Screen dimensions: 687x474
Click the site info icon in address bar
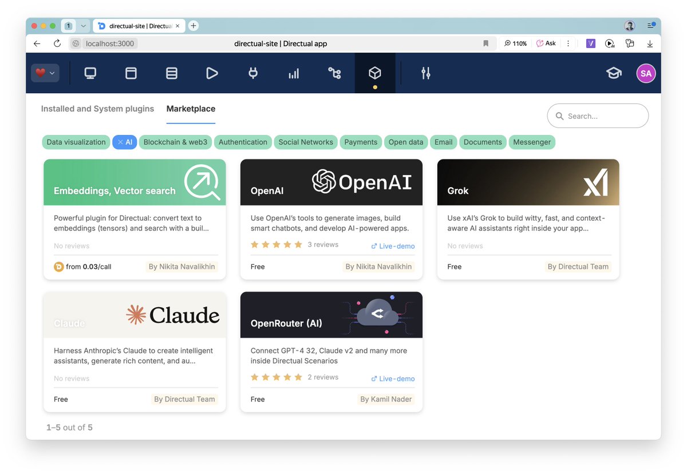click(x=75, y=43)
